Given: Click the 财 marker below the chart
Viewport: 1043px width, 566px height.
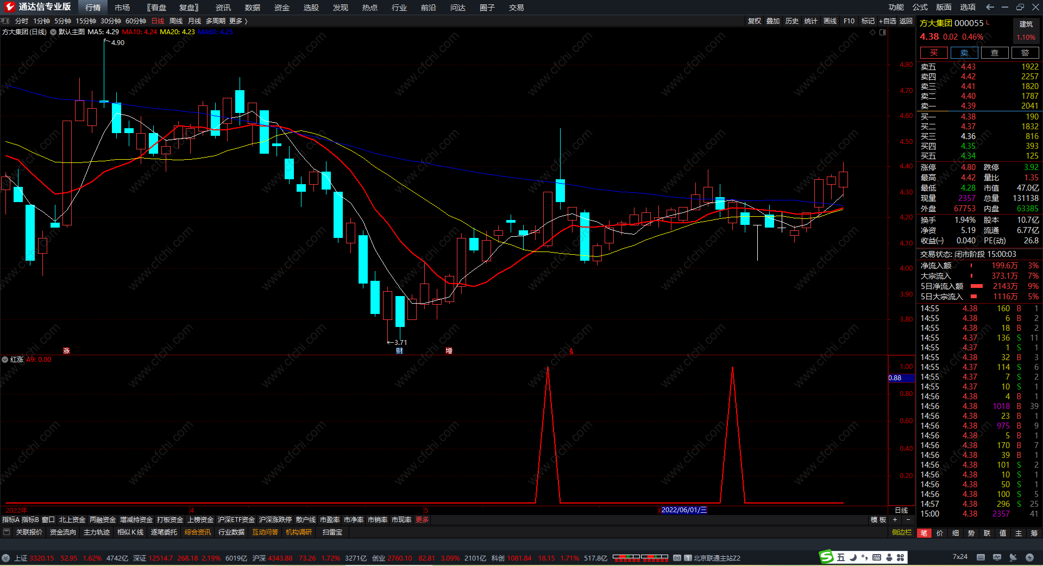Looking at the screenshot, I should [400, 351].
